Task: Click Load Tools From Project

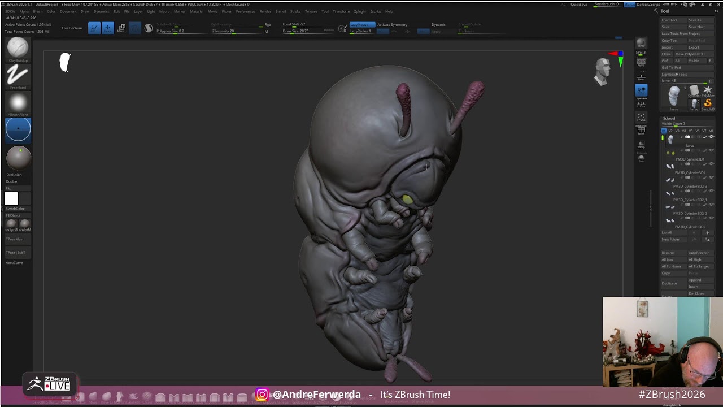Action: [x=687, y=34]
